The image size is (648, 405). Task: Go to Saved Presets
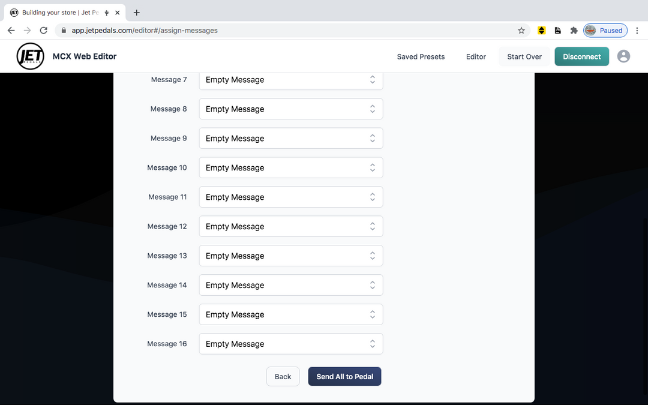pos(421,57)
